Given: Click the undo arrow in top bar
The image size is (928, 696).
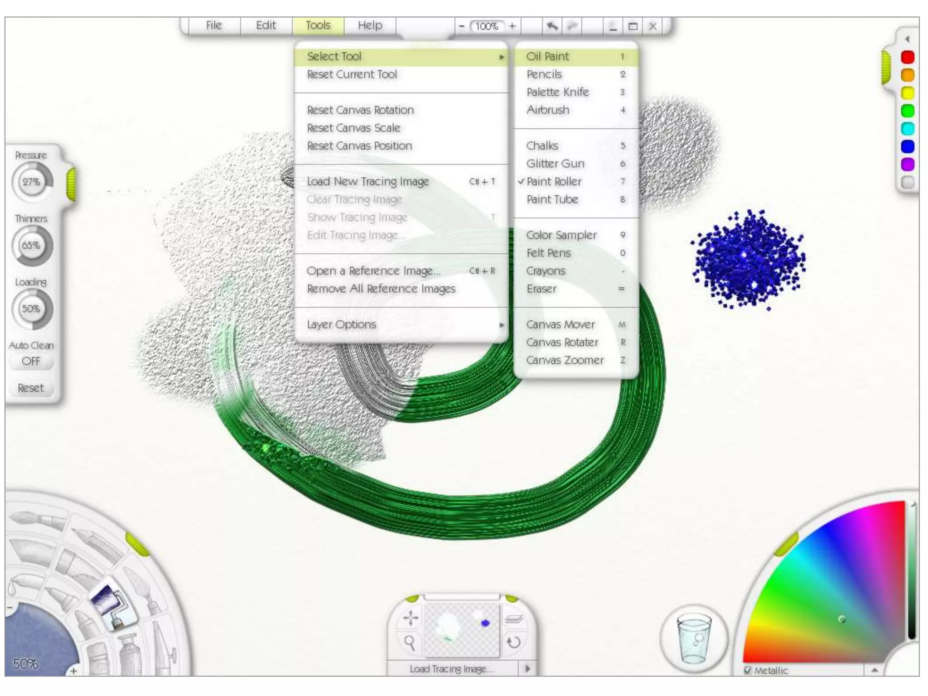Looking at the screenshot, I should (x=552, y=26).
